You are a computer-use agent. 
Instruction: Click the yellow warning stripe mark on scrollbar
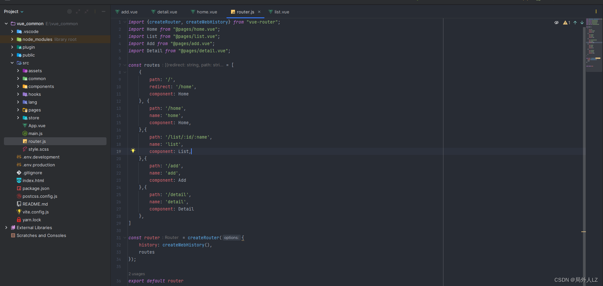[x=584, y=232]
